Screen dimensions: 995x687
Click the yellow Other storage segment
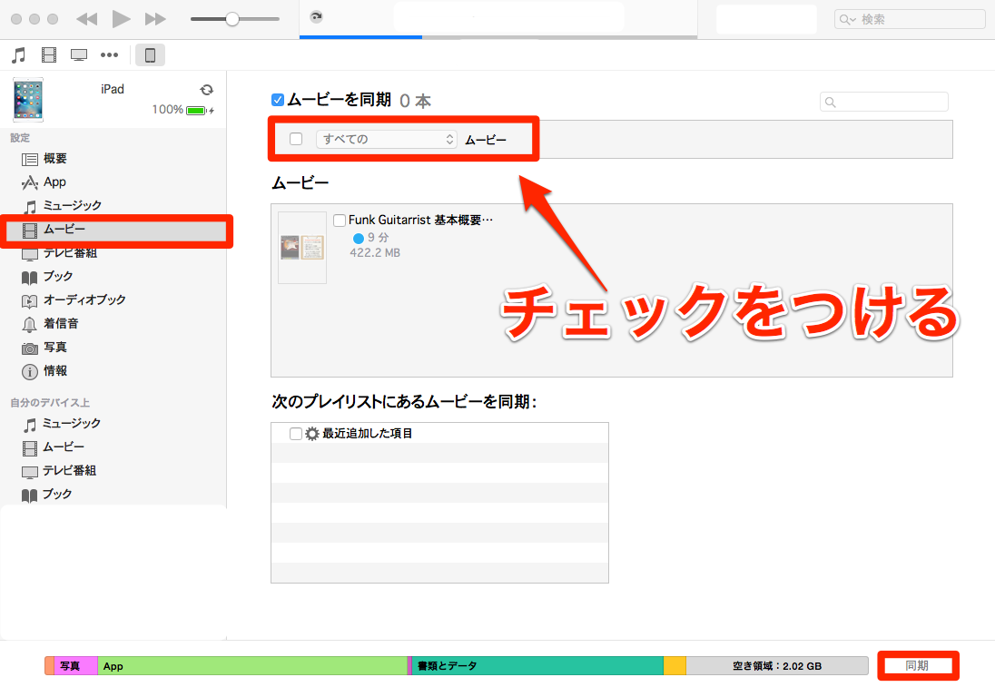click(x=675, y=665)
